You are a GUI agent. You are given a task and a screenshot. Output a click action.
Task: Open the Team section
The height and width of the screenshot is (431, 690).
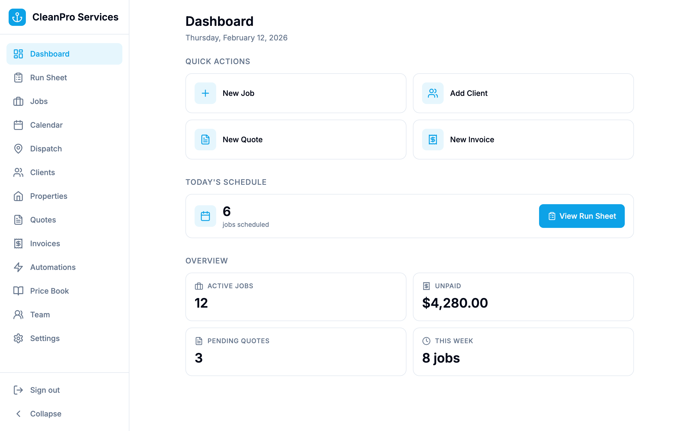coord(40,314)
